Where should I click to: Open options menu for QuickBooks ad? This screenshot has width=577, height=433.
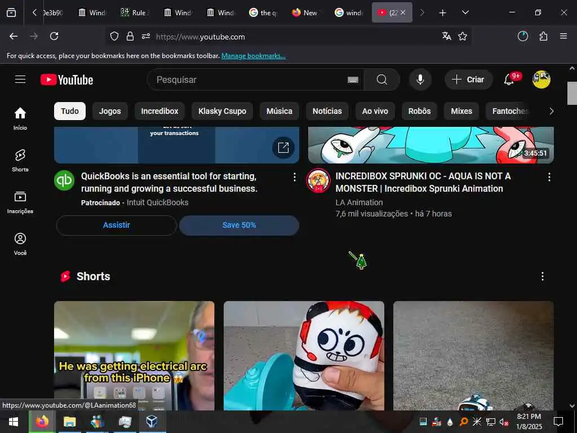click(x=294, y=177)
